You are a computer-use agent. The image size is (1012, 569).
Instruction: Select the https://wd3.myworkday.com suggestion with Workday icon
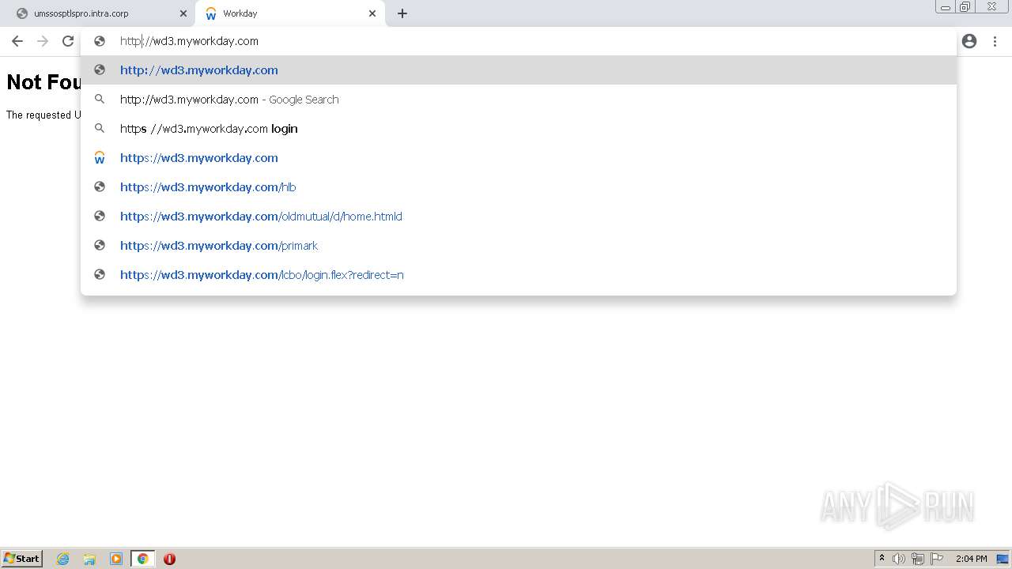519,157
